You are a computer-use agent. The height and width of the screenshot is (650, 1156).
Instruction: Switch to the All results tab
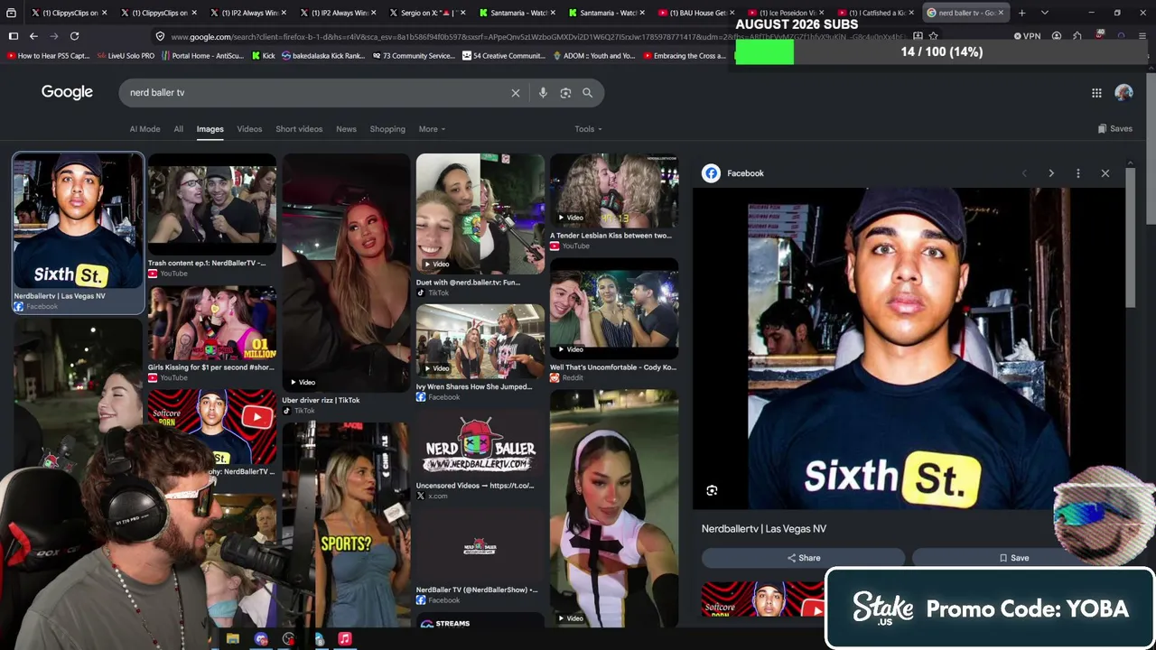pos(178,129)
